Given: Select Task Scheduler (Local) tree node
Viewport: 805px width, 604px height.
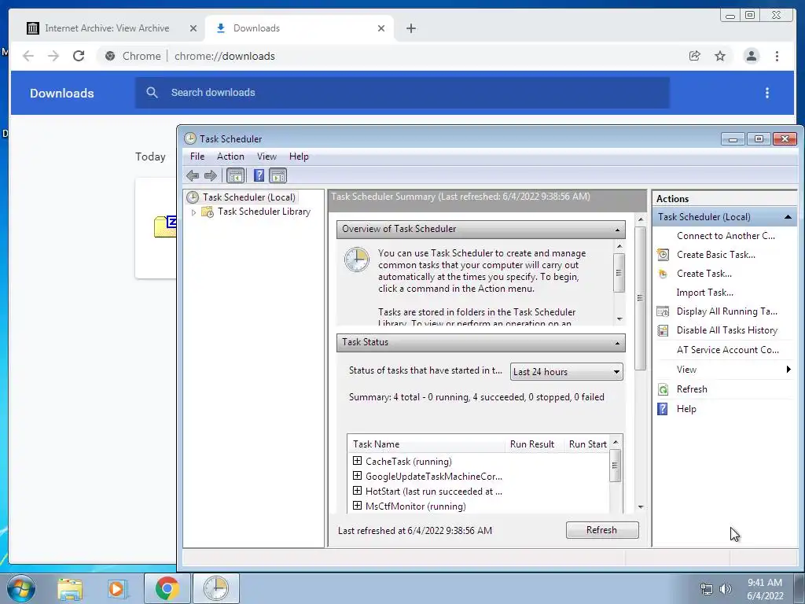Looking at the screenshot, I should pos(249,197).
